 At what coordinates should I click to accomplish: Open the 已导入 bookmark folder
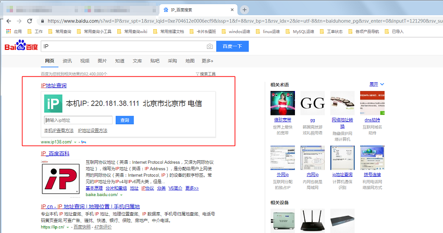click(394, 31)
